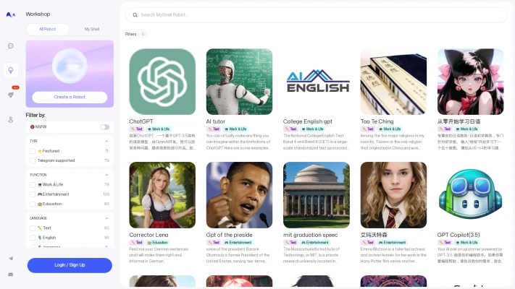Screen dimensions: 515x289
Task: Click the MyShell logo icon
Action: [11, 14]
